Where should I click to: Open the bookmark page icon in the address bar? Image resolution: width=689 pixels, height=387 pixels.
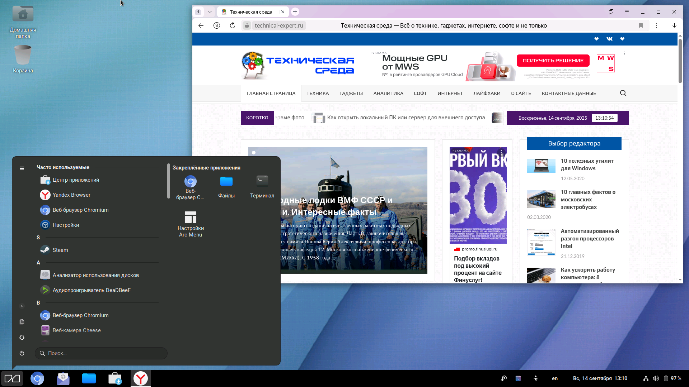641,25
